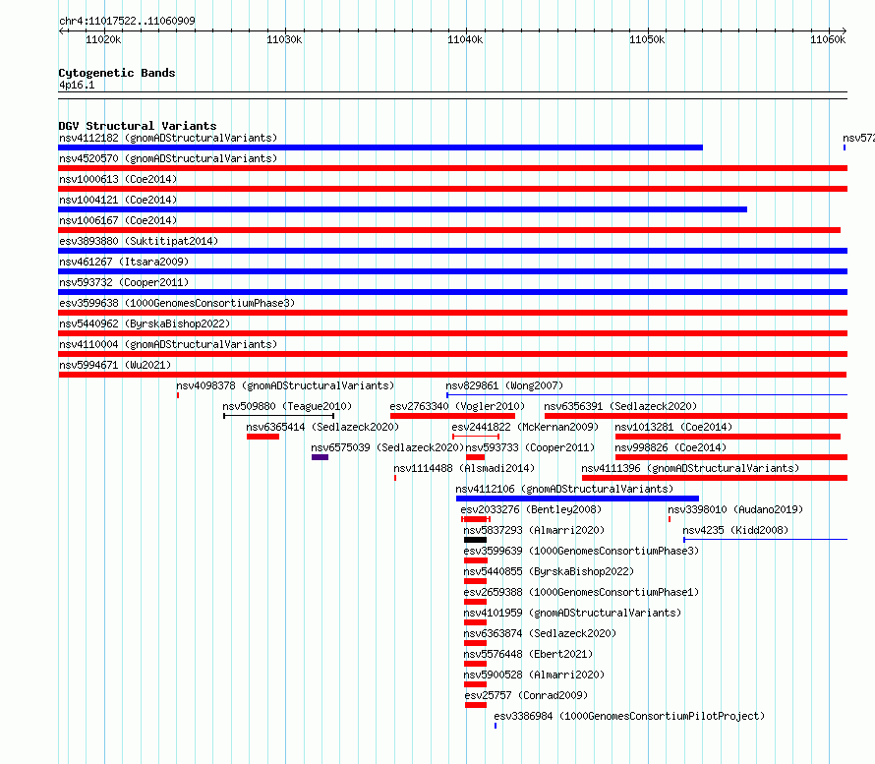This screenshot has height=764, width=875.
Task: Open nsv461267 (Itsara2009) label
Action: [x=124, y=262]
